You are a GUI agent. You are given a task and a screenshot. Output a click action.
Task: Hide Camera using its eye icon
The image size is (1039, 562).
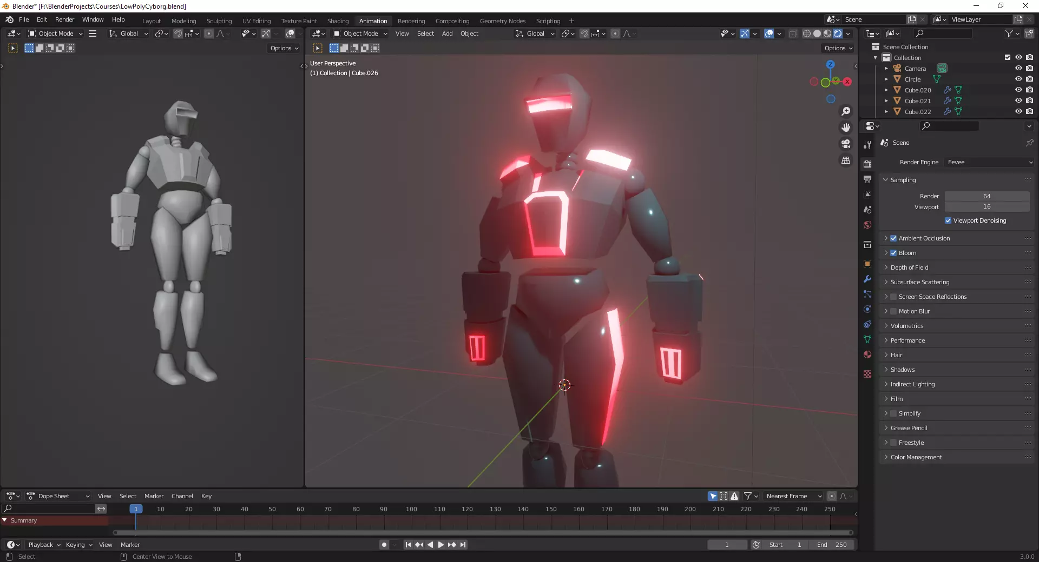tap(1018, 68)
